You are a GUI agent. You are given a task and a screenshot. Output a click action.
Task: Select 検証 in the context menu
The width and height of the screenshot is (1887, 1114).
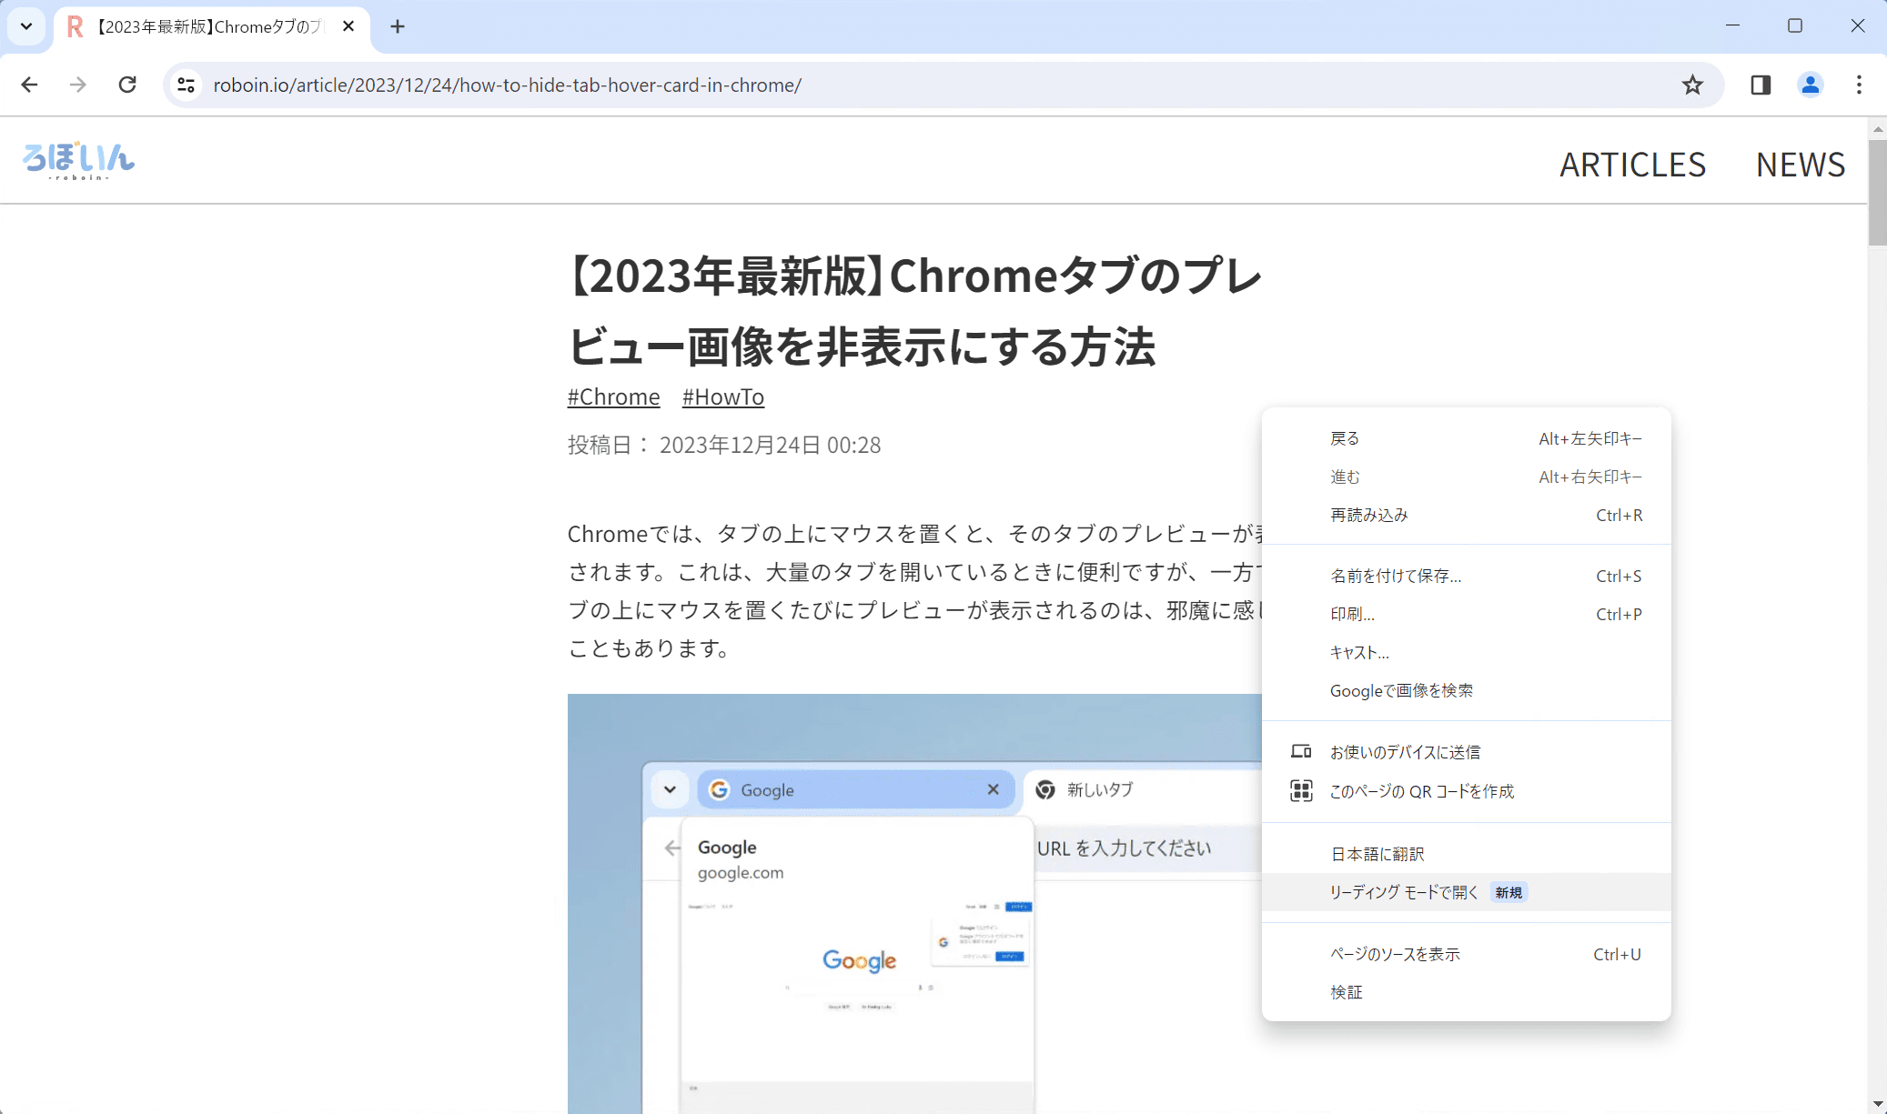1466,992
